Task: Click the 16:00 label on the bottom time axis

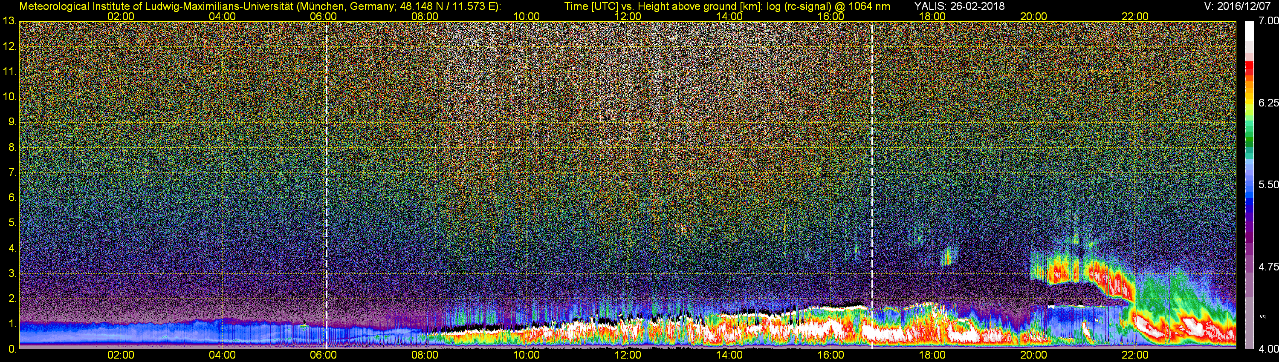Action: point(830,355)
